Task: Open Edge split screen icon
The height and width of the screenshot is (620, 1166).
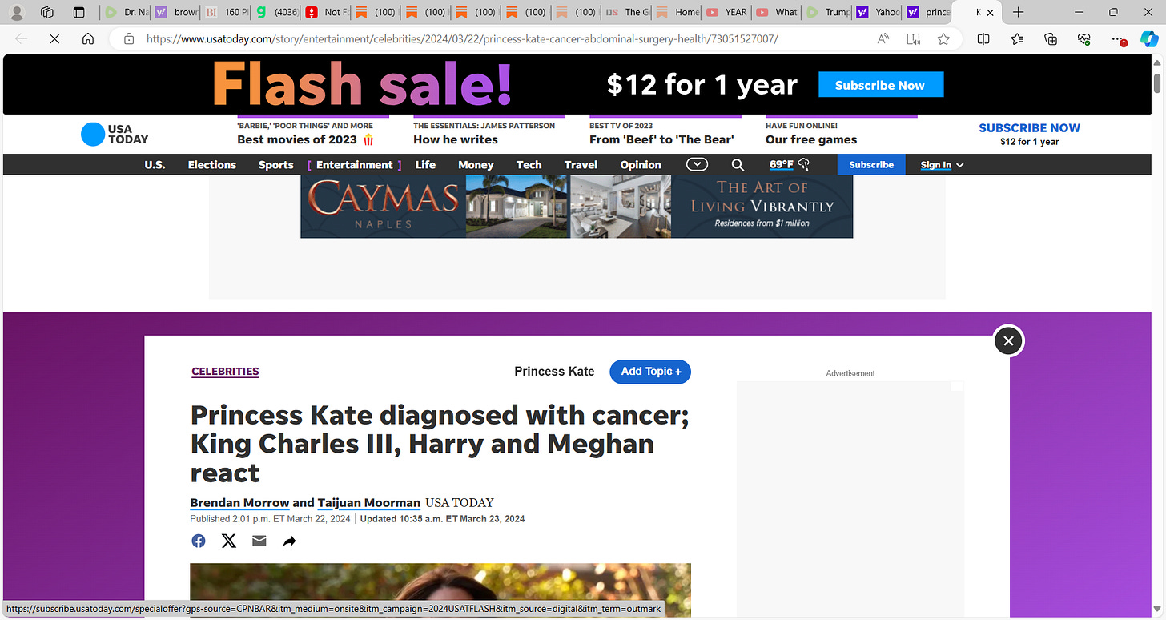Action: (983, 38)
